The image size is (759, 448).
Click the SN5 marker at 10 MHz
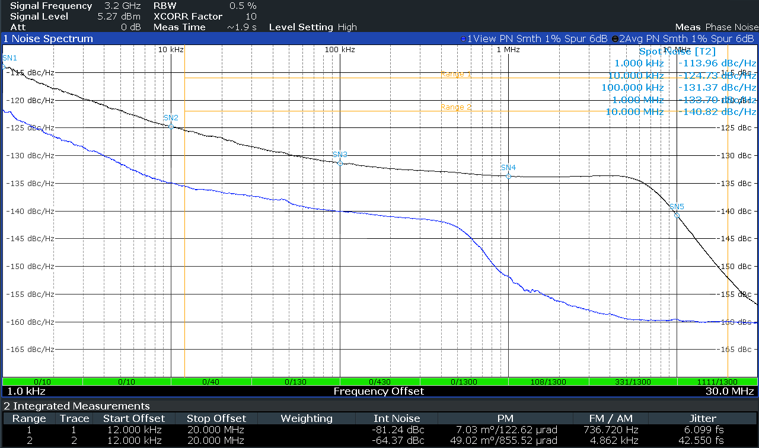(x=677, y=215)
